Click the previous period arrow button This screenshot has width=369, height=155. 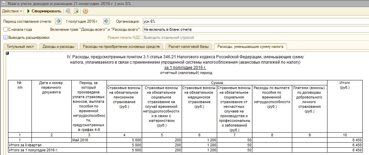point(58,21)
